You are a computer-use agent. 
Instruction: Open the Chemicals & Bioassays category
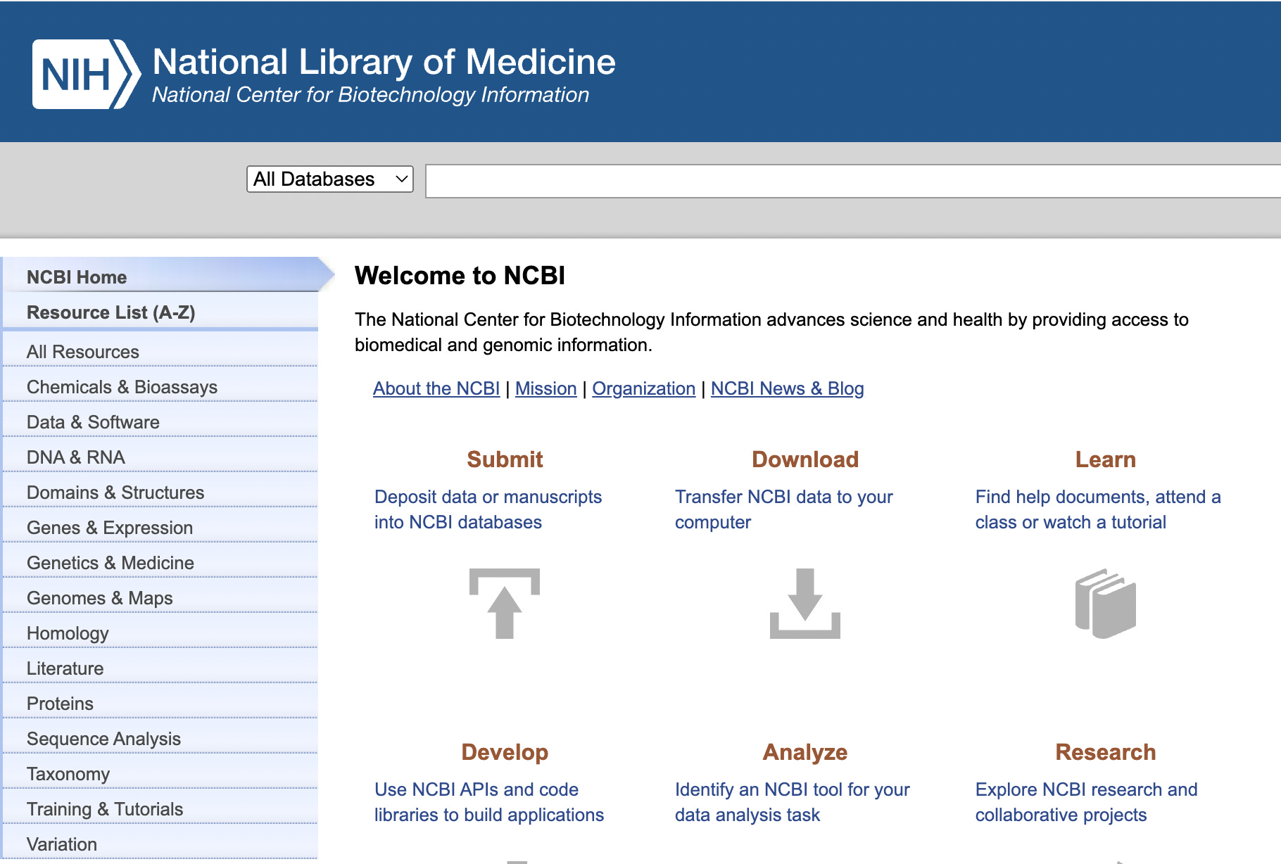(x=122, y=386)
